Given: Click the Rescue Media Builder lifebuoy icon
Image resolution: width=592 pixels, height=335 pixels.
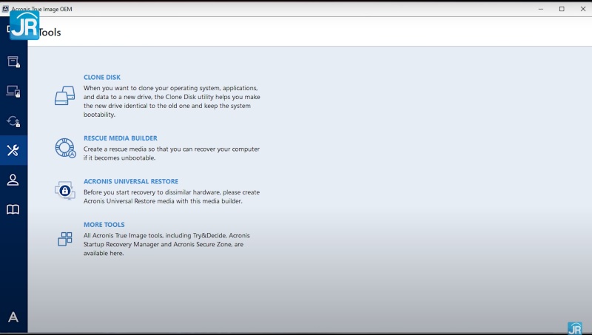Looking at the screenshot, I should pos(65,147).
